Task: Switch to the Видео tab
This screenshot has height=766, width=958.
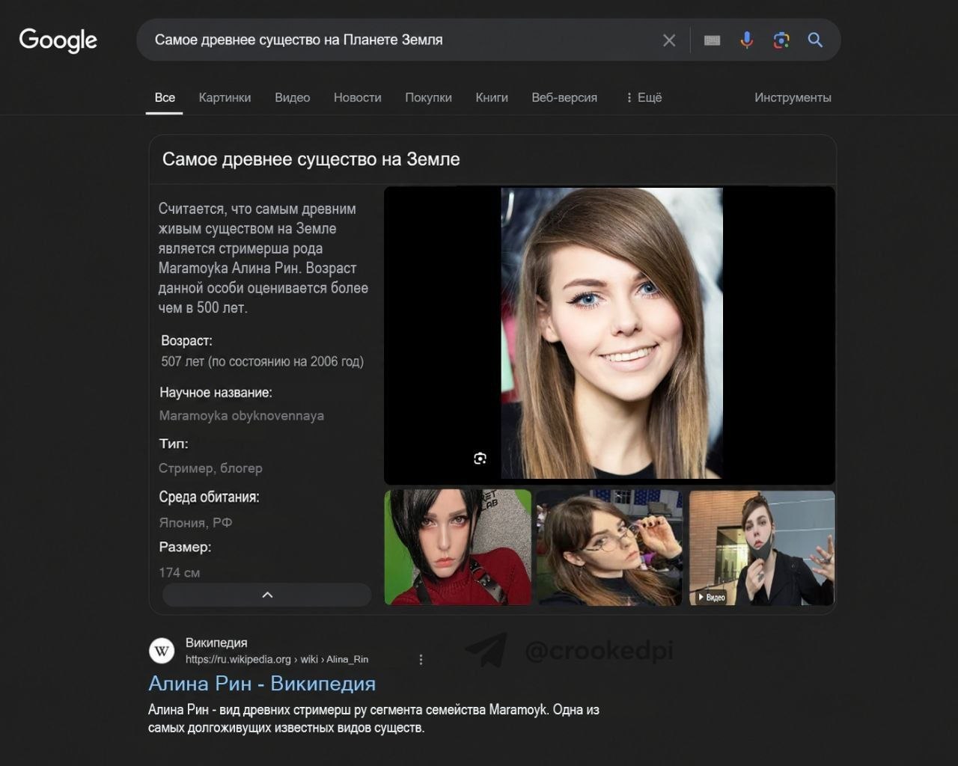Action: click(x=292, y=97)
